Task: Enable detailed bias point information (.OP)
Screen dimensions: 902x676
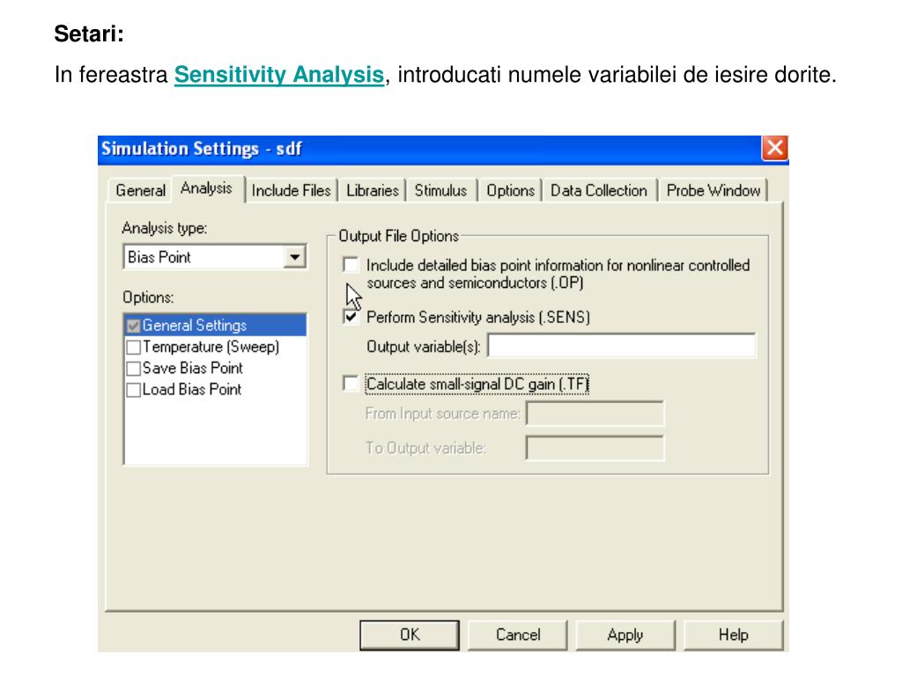Action: [x=351, y=265]
